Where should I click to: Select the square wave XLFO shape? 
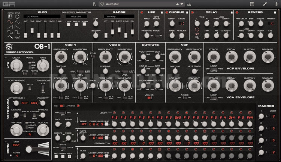tap(10, 32)
